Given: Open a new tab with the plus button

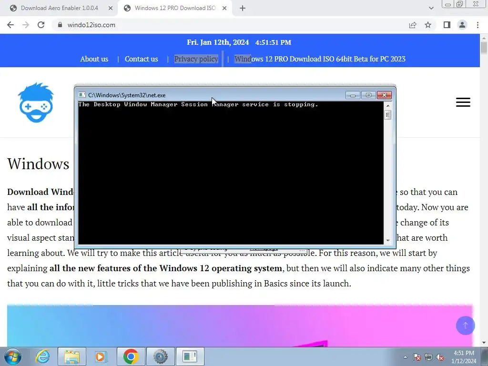Looking at the screenshot, I should point(243,8).
